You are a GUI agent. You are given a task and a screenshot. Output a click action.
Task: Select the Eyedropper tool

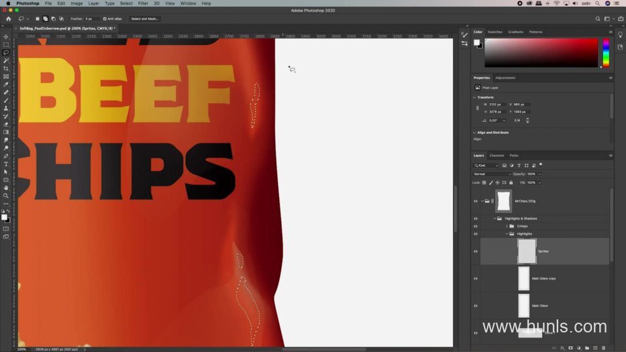pos(6,85)
